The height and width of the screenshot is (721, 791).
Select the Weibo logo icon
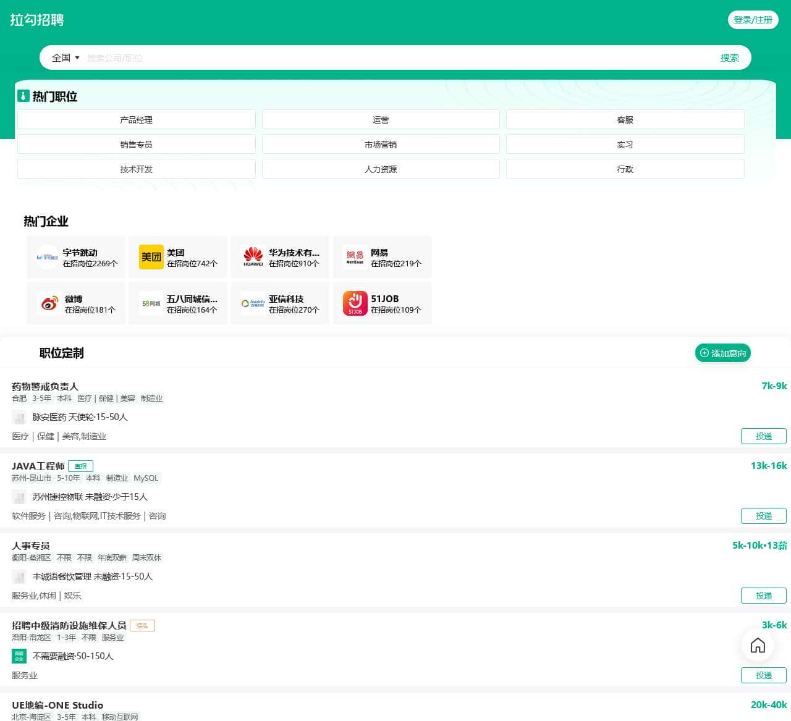tap(49, 303)
